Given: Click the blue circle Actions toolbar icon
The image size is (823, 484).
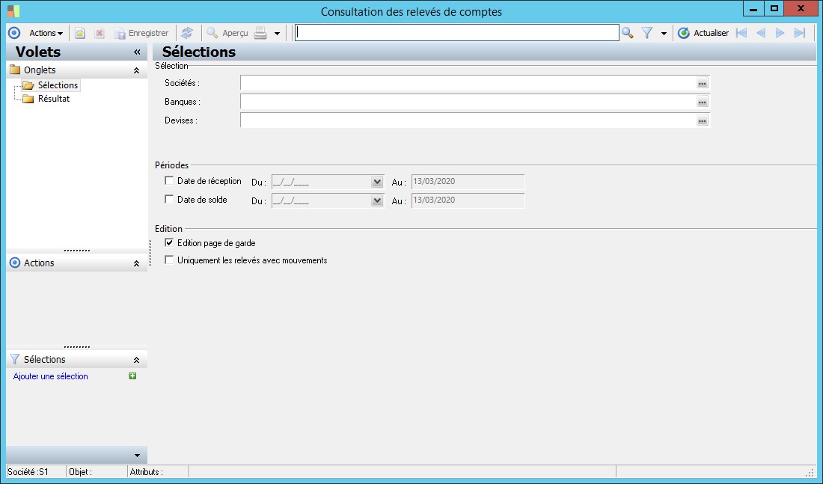Looking at the screenshot, I should tap(14, 33).
